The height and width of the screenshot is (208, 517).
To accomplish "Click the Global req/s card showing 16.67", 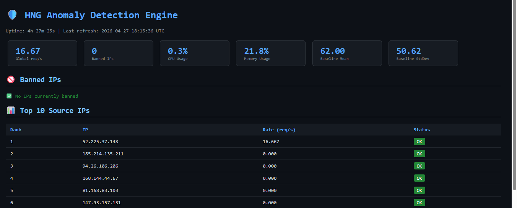I will (x=42, y=53).
